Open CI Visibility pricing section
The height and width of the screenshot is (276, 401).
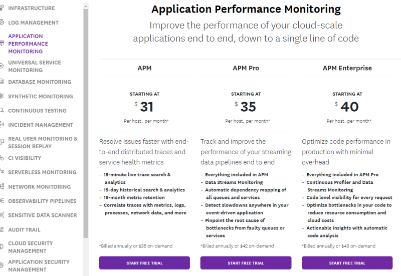pos(25,158)
